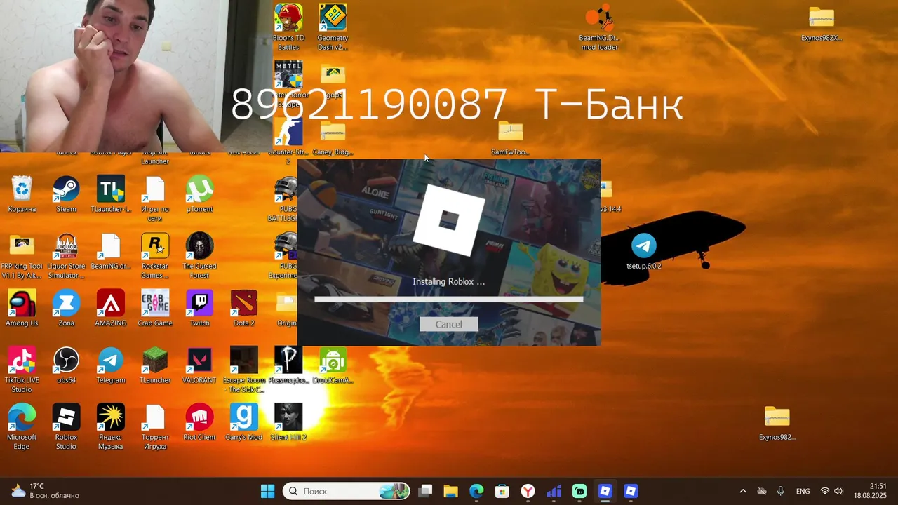Switch ENG input language indicator
Screen dimensions: 898x505
(x=803, y=491)
